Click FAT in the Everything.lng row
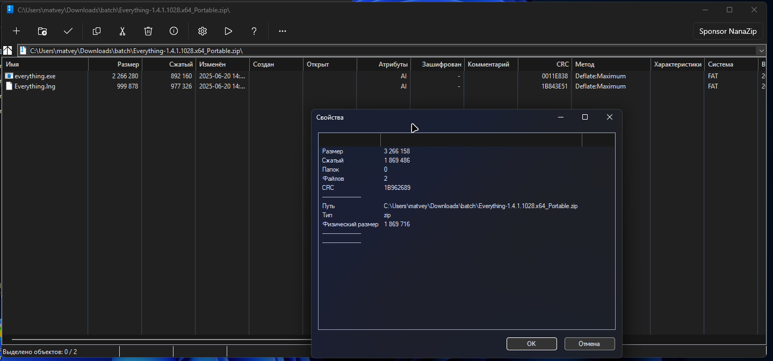Screen dimensions: 773x361 tap(713, 86)
